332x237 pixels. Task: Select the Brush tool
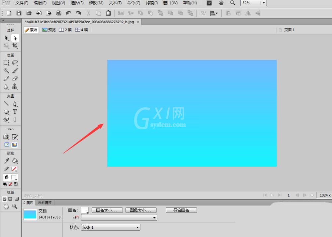point(15,70)
